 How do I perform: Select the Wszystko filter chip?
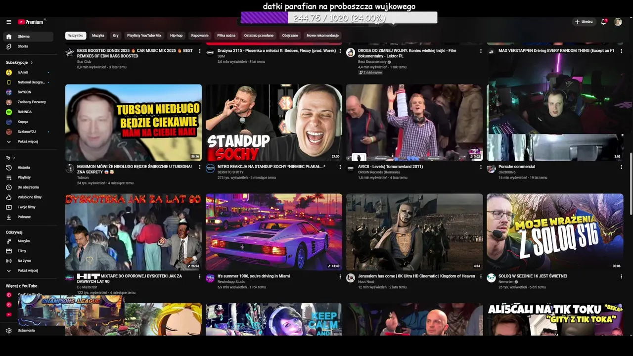76,36
